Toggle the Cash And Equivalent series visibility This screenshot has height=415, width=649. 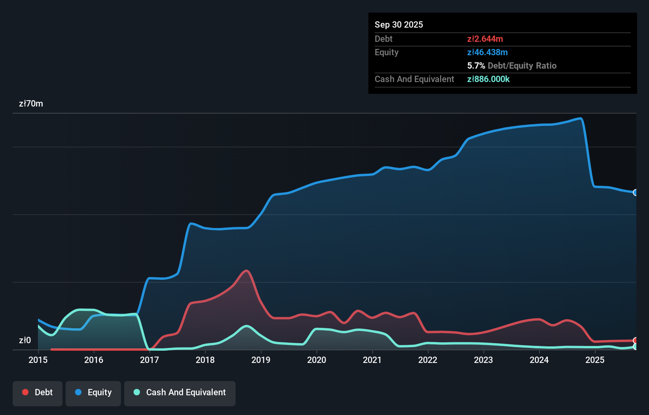pos(179,393)
